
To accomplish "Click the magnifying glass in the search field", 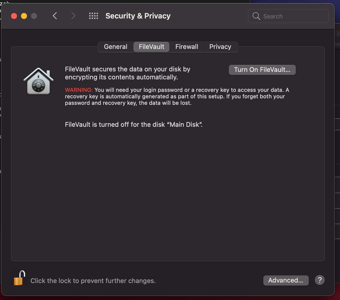I will [256, 16].
